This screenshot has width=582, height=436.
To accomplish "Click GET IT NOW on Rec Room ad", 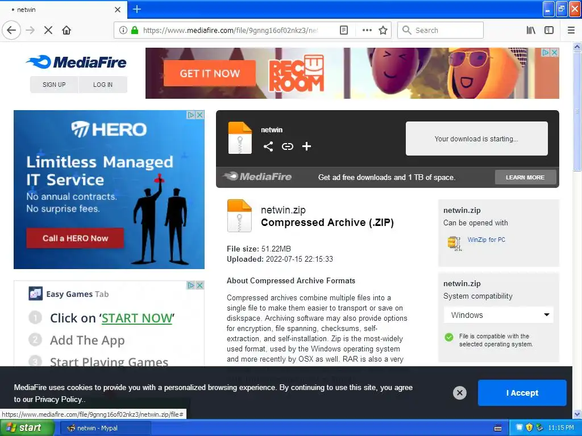I will 210,73.
